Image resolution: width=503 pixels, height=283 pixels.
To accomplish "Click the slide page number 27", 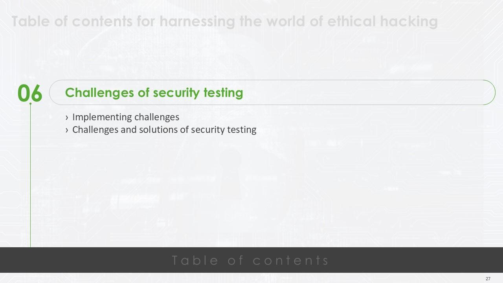I will click(488, 279).
